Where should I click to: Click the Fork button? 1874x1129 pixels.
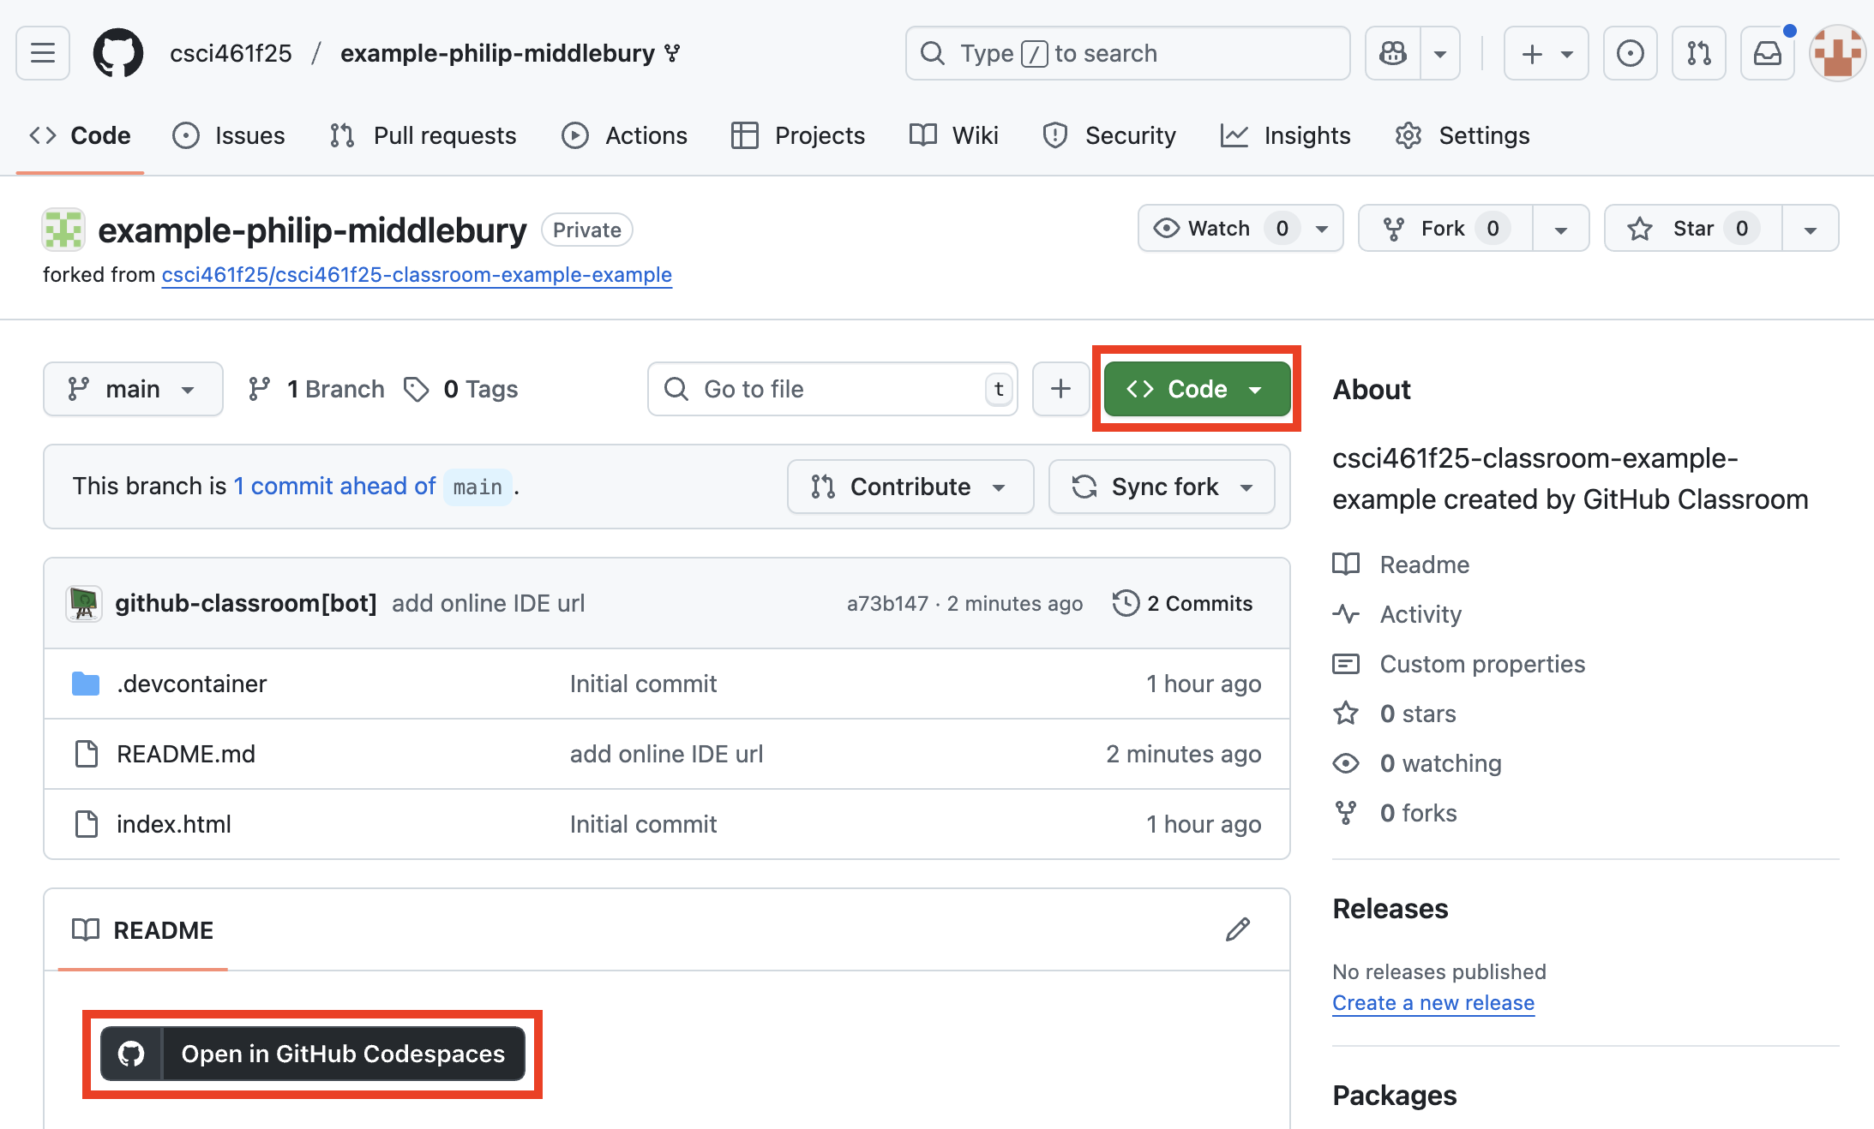pyautogui.click(x=1445, y=228)
